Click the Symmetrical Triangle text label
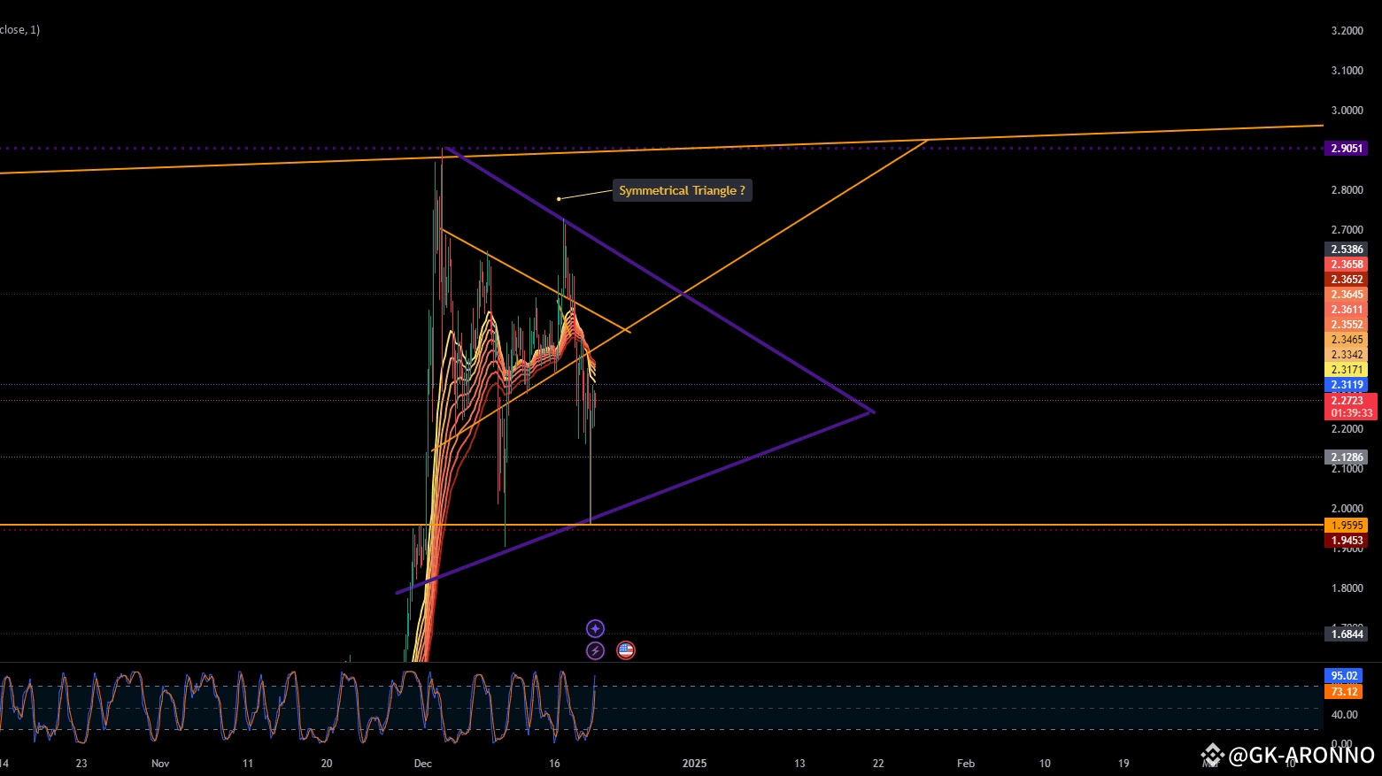 682,190
